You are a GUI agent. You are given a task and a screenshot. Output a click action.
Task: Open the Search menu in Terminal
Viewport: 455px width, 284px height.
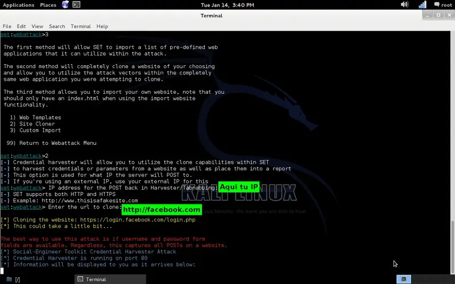click(x=57, y=26)
